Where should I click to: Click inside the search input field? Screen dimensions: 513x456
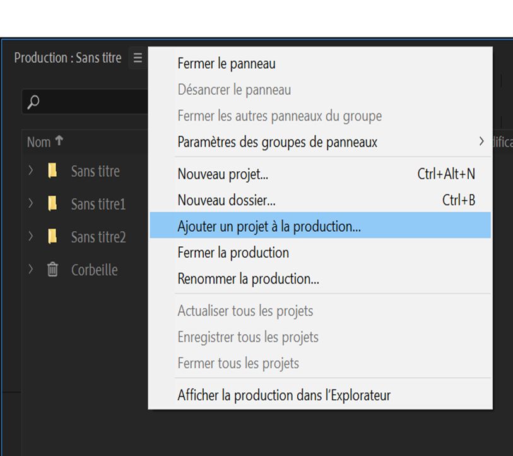tap(88, 101)
